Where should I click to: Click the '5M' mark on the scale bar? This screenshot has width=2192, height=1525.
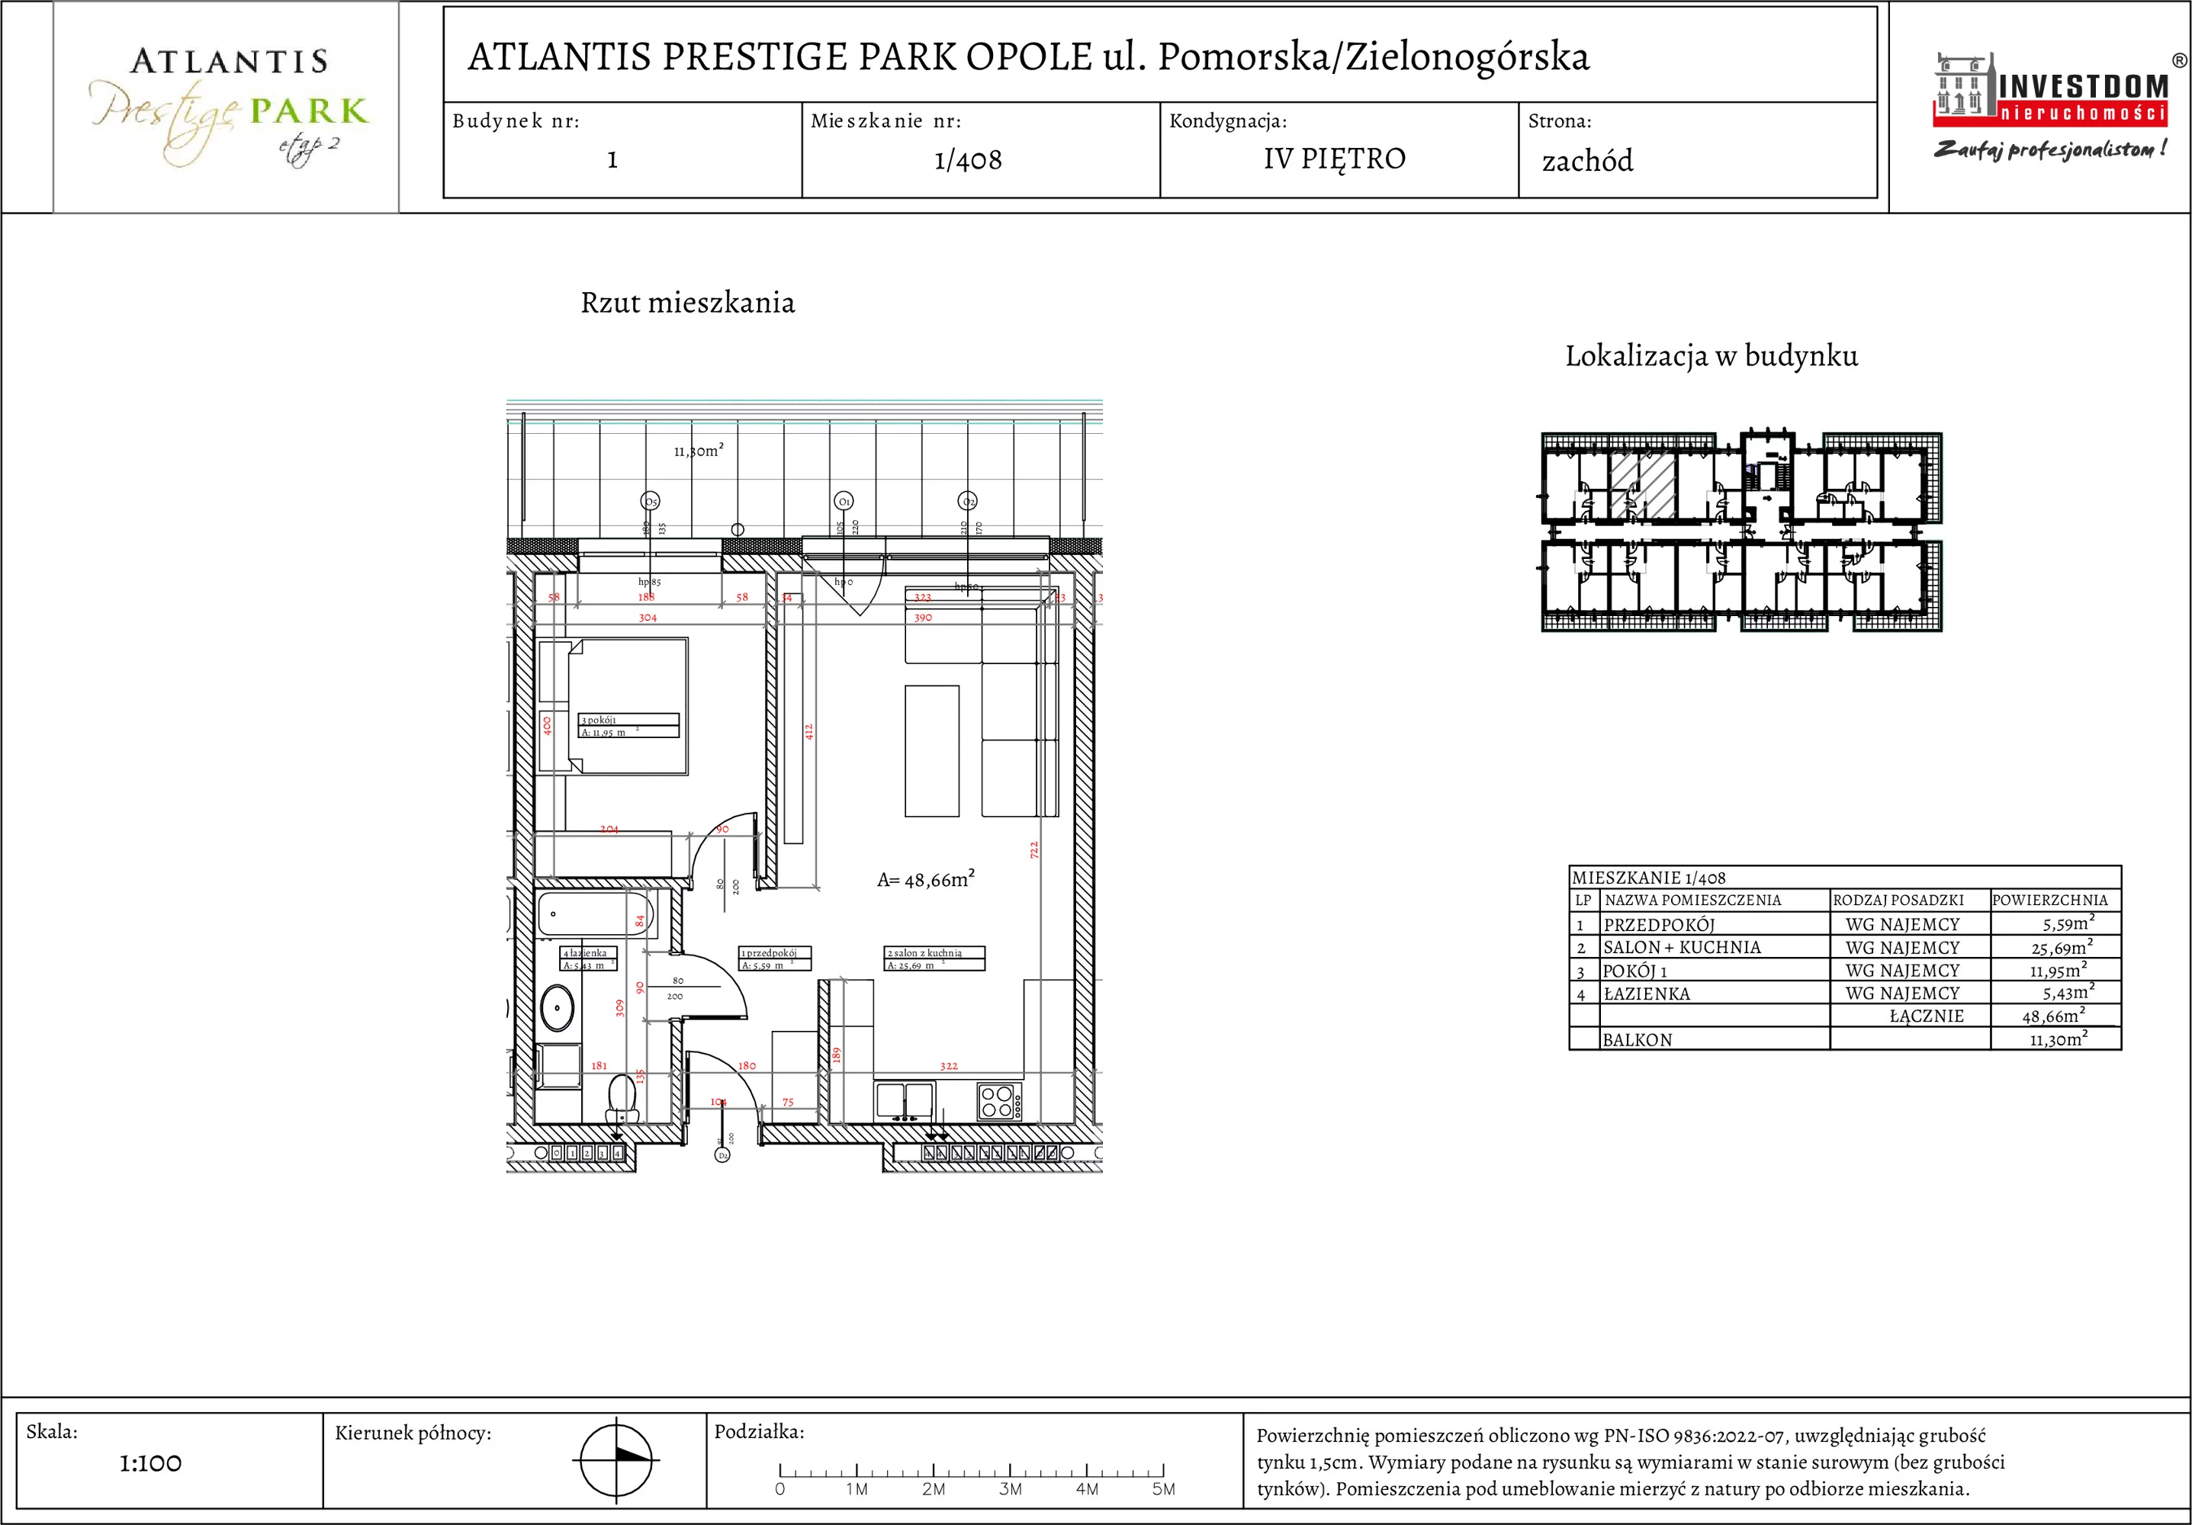[1163, 1488]
